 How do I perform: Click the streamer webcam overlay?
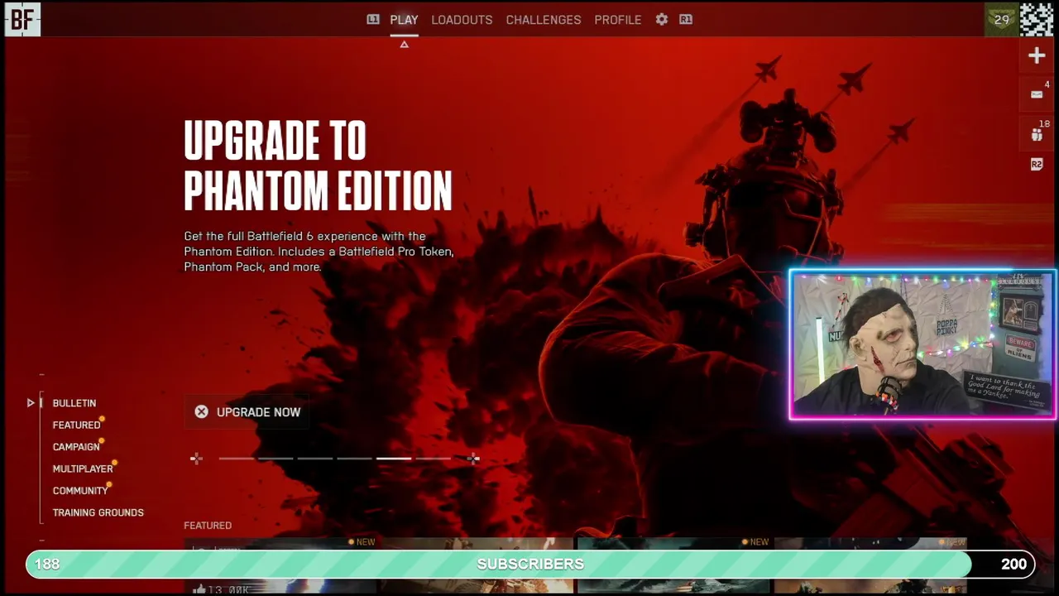click(922, 344)
